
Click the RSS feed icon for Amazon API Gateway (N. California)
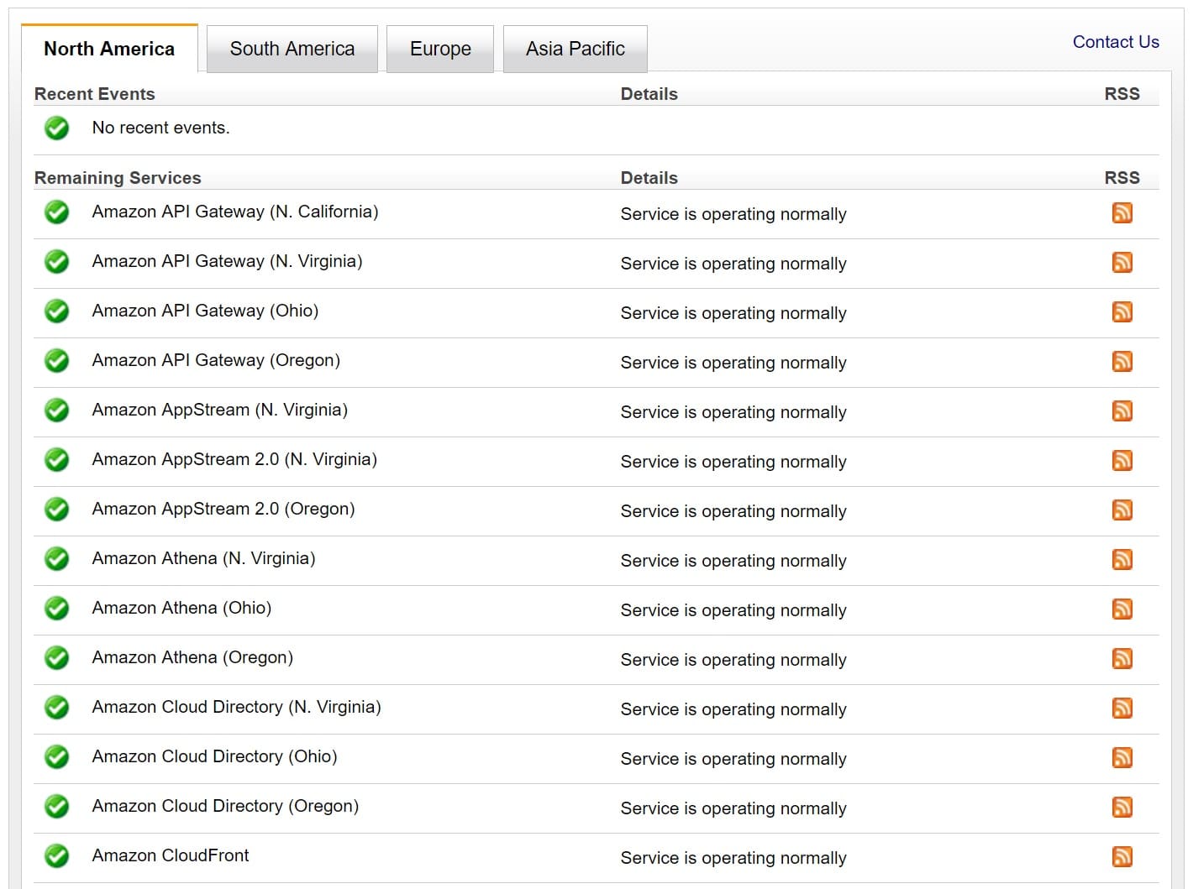[x=1122, y=212]
